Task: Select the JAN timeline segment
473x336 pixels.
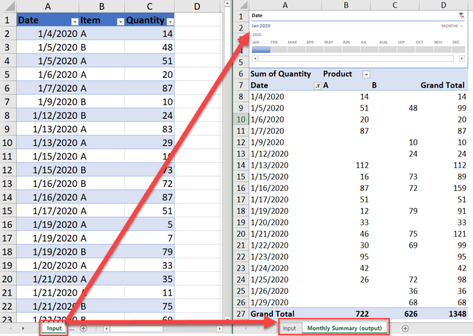Action: point(261,49)
